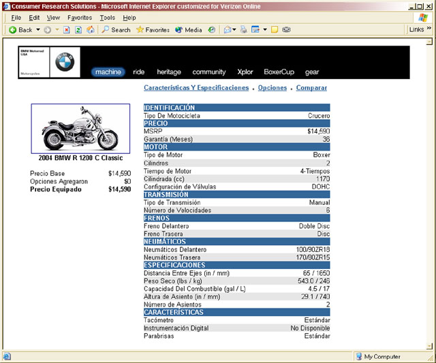Image resolution: width=436 pixels, height=363 pixels.
Task: Click the 'Peso Seco (lbs / kg)' row label
Action: pos(172,281)
